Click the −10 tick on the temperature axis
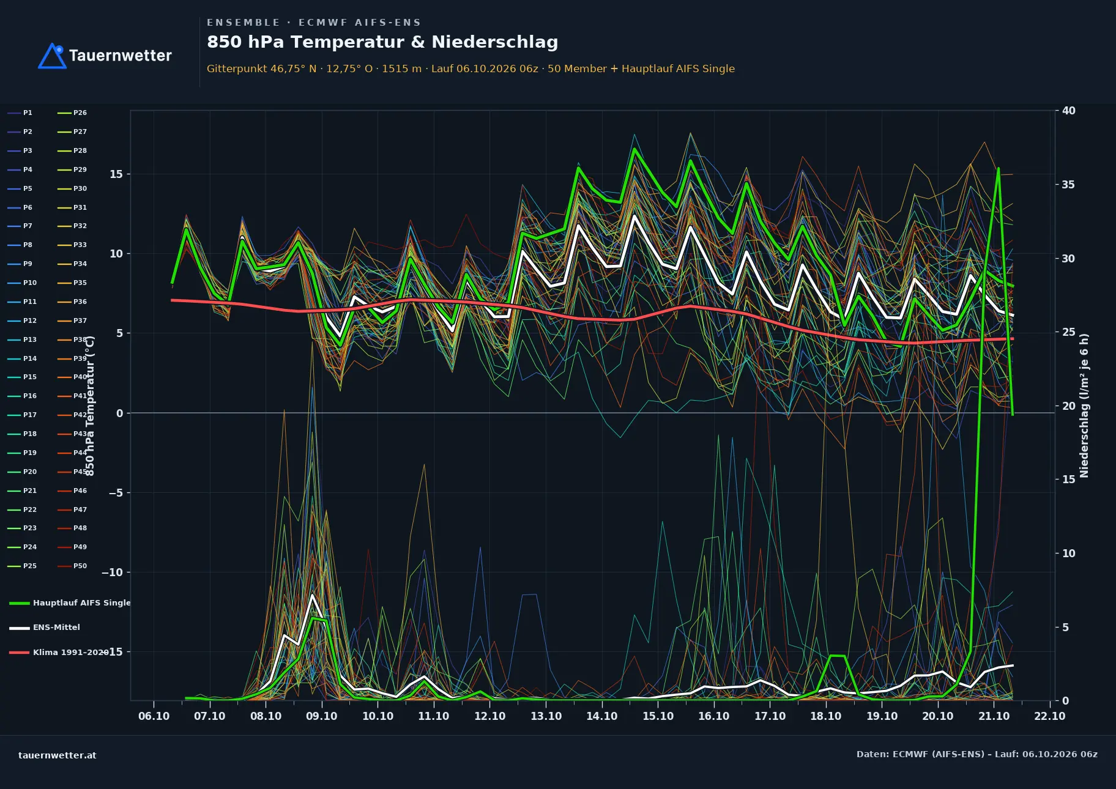The image size is (1116, 789). click(112, 572)
